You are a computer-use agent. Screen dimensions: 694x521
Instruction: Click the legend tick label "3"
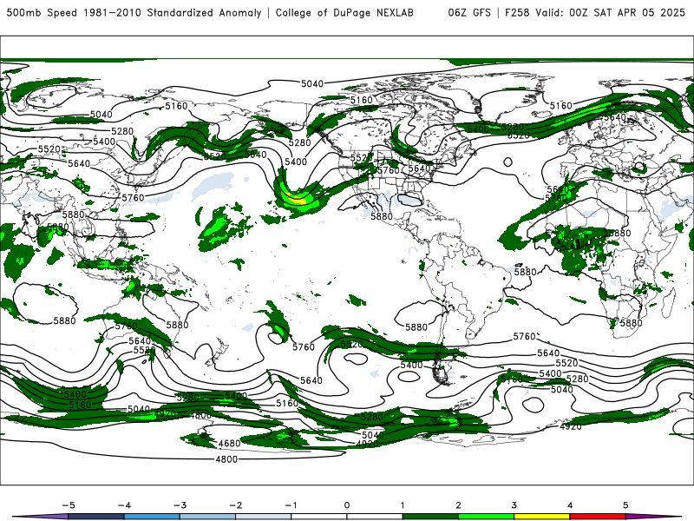(514, 505)
